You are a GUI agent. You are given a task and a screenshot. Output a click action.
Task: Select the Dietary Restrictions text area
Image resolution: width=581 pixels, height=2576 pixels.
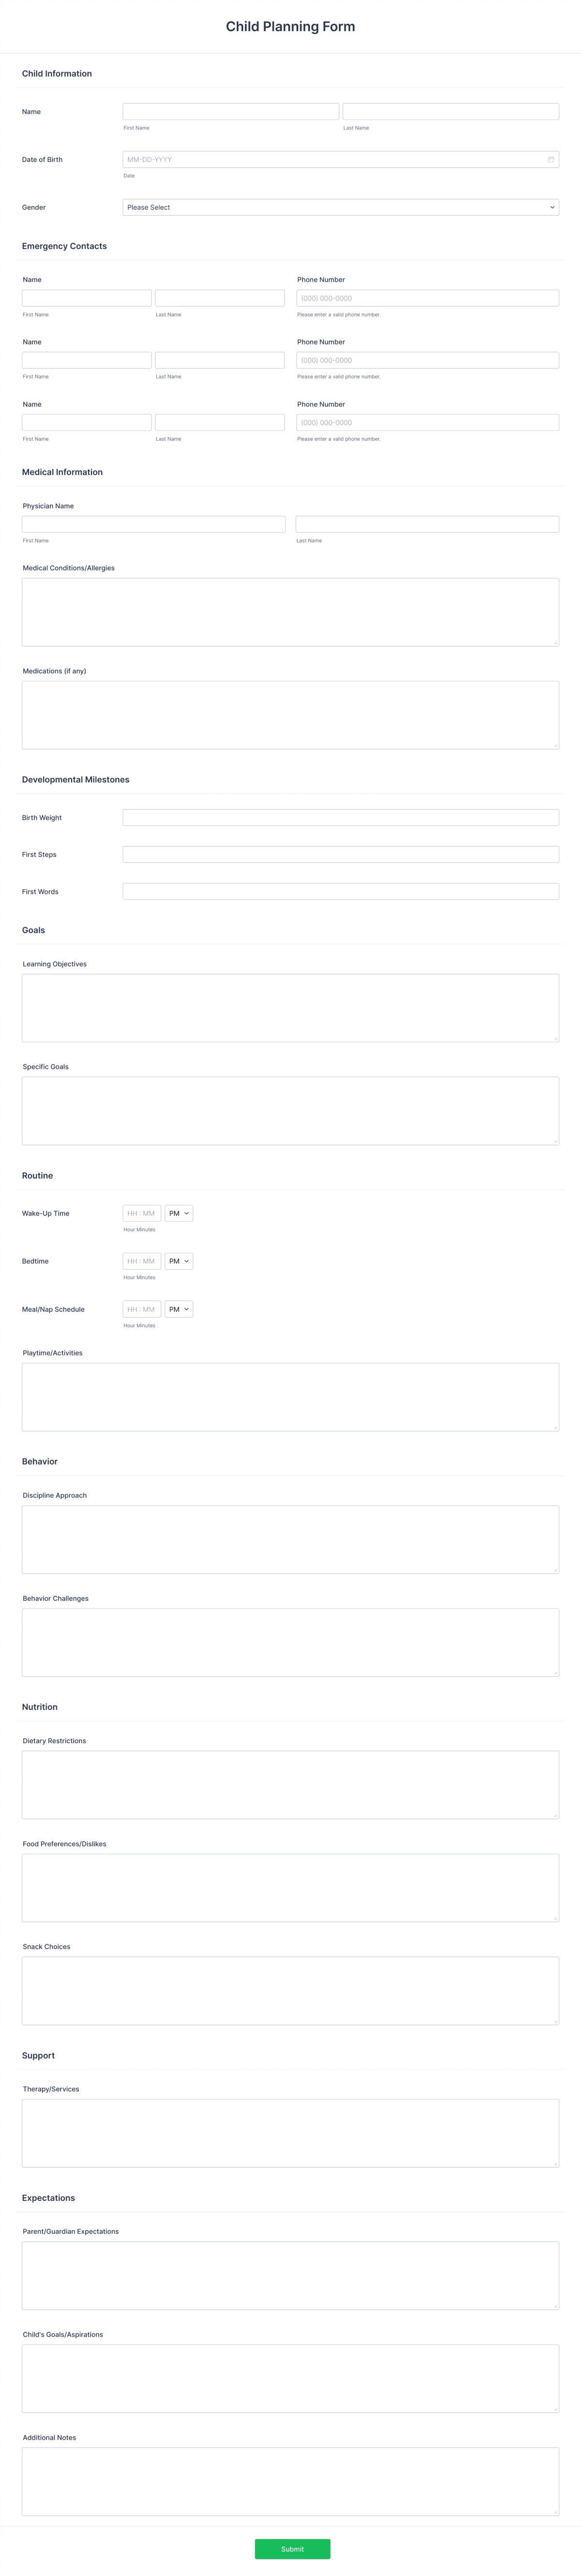pyautogui.click(x=290, y=1784)
